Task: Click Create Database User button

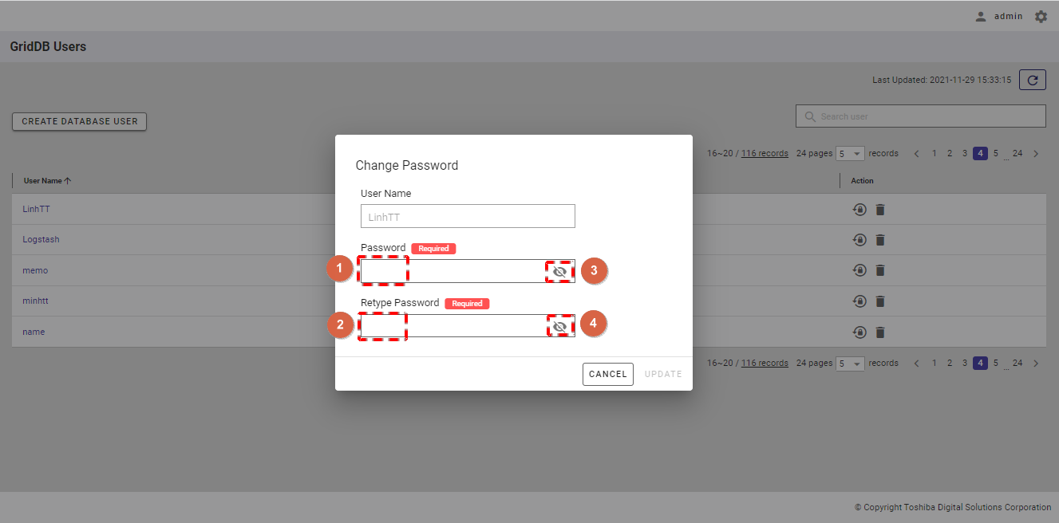Action: pyautogui.click(x=80, y=121)
